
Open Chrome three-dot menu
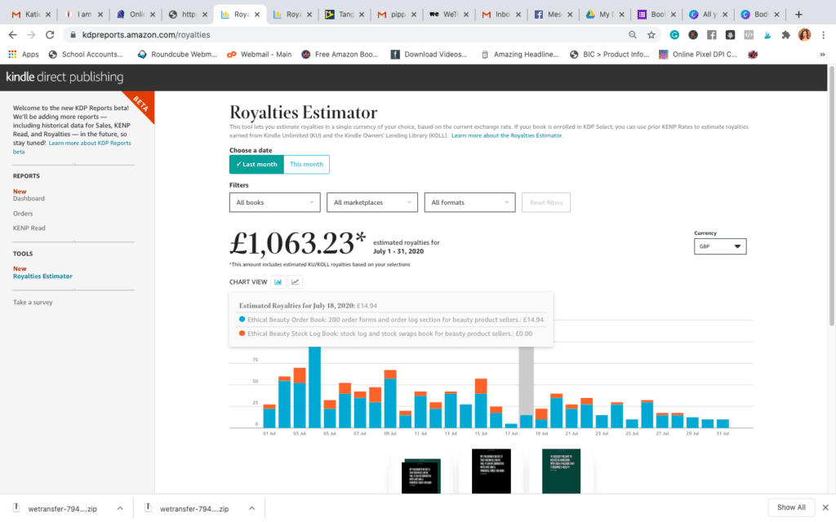(x=823, y=34)
